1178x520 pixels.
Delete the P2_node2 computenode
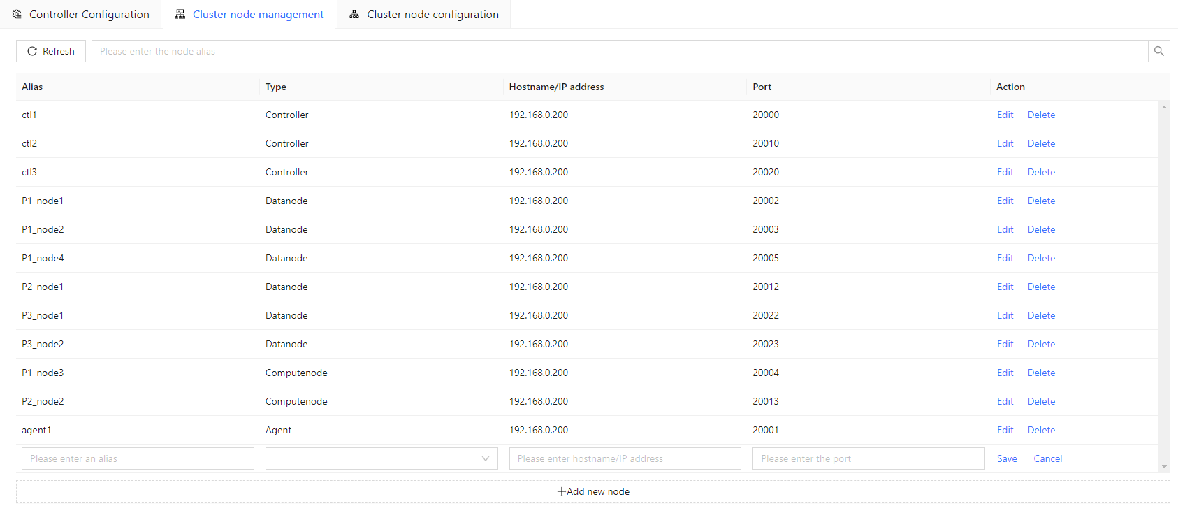pos(1041,401)
